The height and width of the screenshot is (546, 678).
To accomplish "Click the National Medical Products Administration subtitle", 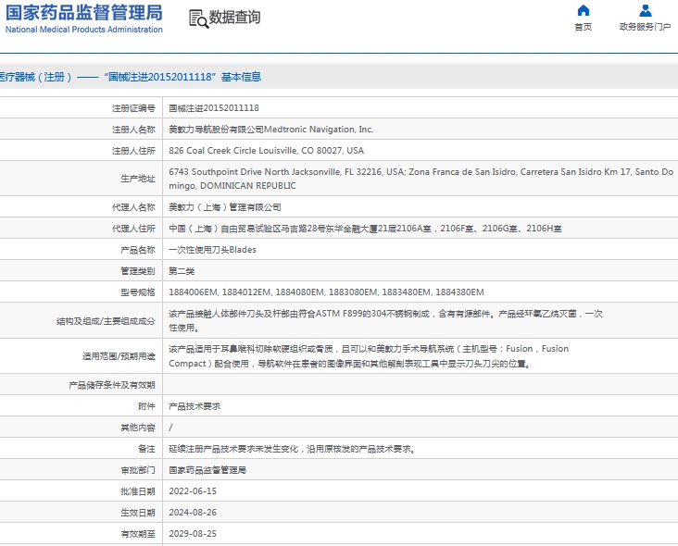I will (x=84, y=30).
